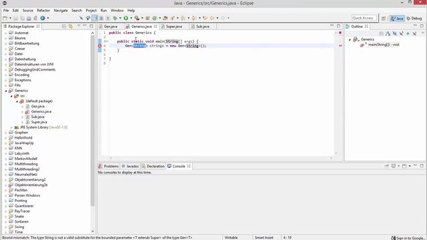Toggle Hide Fields in Outline toolbar

(394, 33)
